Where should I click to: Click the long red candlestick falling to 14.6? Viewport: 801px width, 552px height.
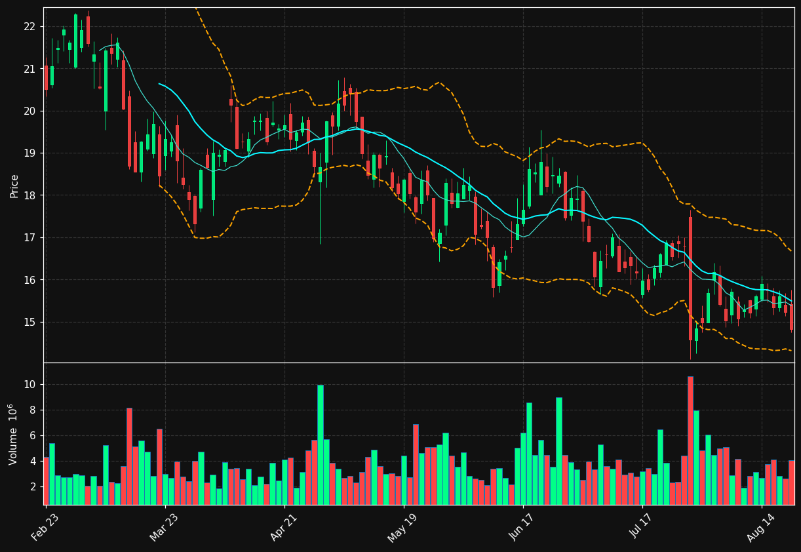click(x=690, y=279)
